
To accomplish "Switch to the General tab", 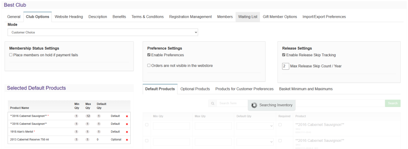I will click(x=14, y=17).
